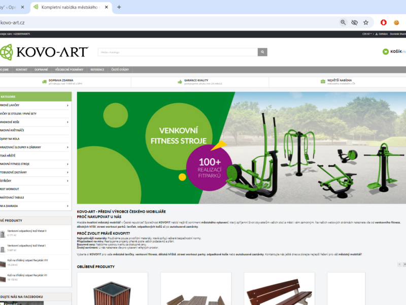Open a new browser tab with plus button

[x=119, y=7]
